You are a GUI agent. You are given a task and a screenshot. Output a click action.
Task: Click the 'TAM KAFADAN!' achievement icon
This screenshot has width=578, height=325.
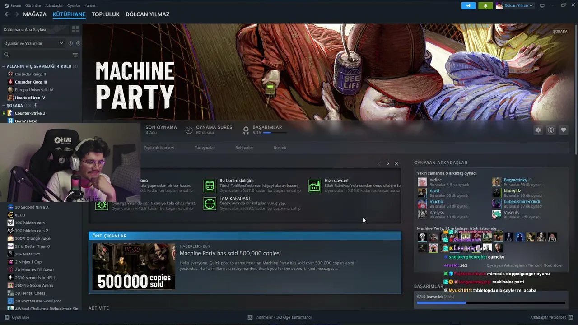point(210,204)
